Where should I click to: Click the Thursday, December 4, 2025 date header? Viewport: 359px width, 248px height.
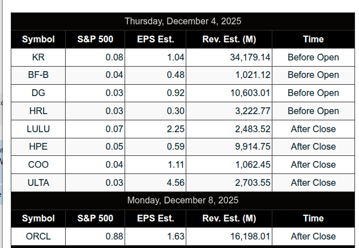click(182, 21)
